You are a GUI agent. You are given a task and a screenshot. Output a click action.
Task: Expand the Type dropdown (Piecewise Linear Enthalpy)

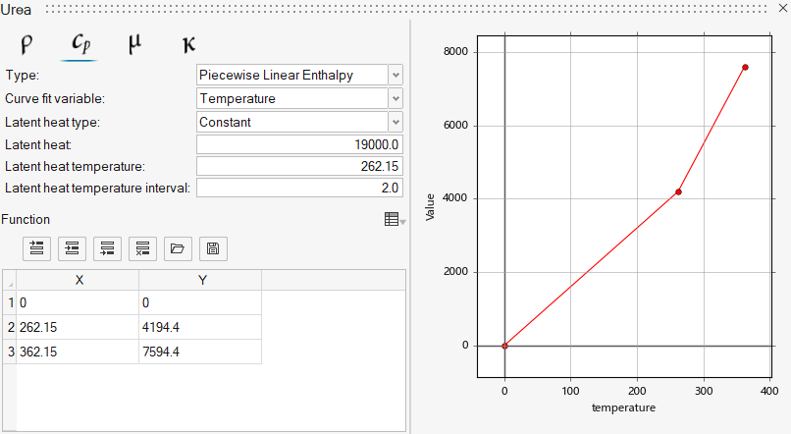395,75
